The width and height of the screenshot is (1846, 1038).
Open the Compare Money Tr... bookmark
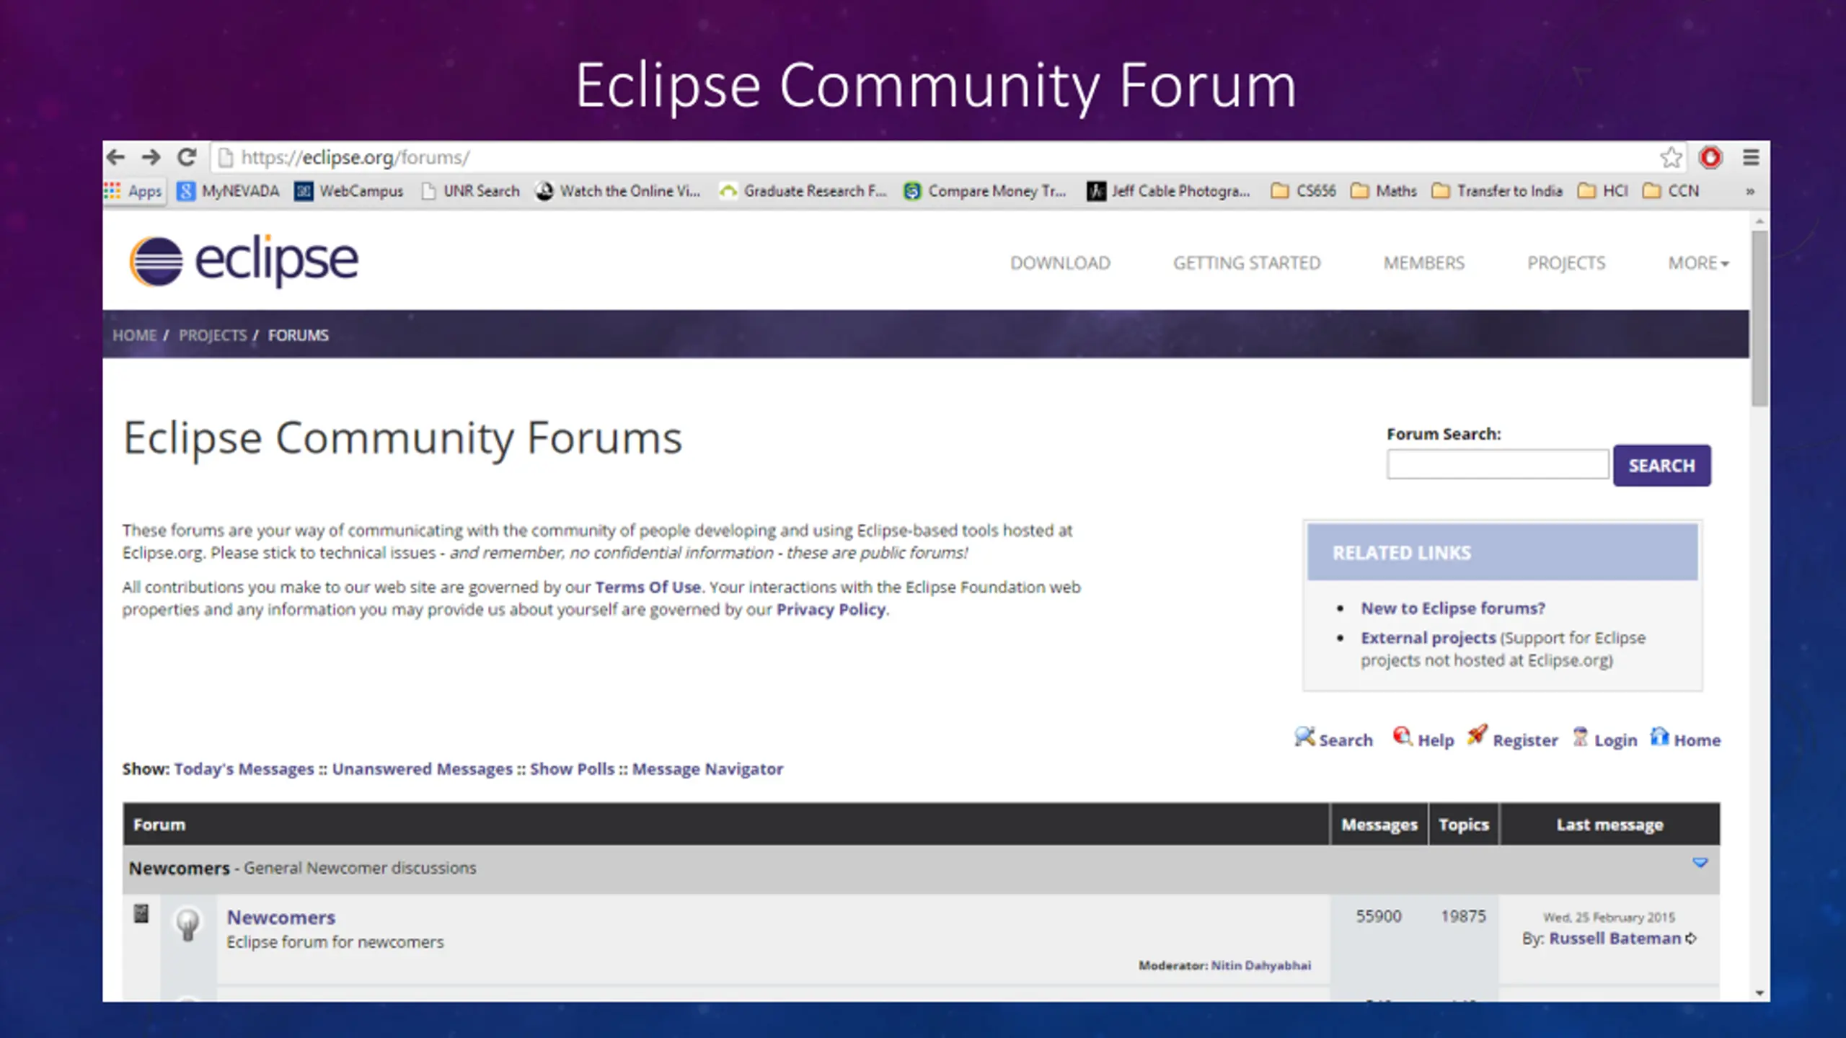click(x=985, y=191)
